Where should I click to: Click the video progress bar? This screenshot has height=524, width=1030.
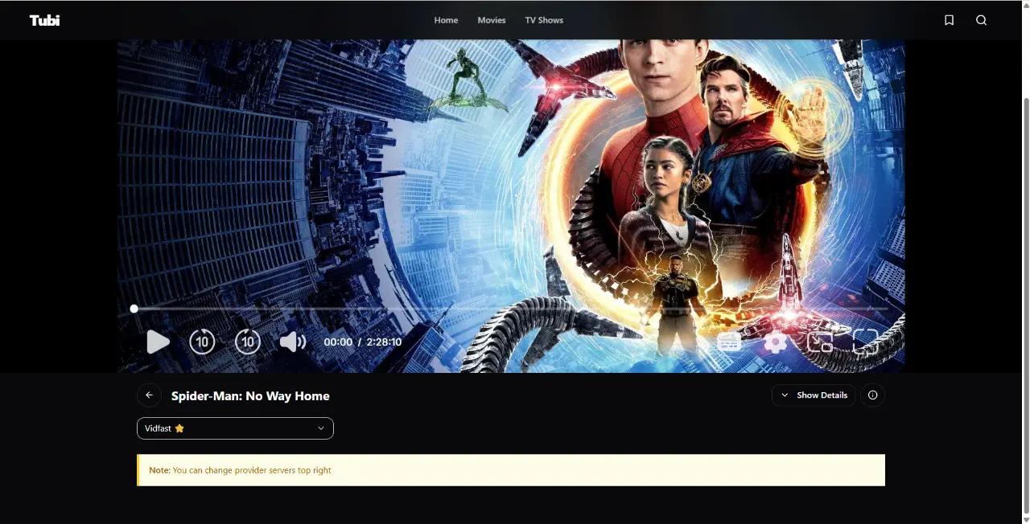511,309
